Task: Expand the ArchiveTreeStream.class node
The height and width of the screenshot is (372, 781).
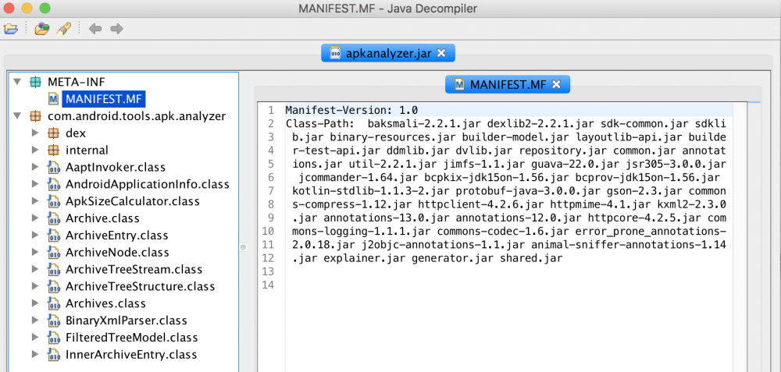Action: [x=35, y=269]
